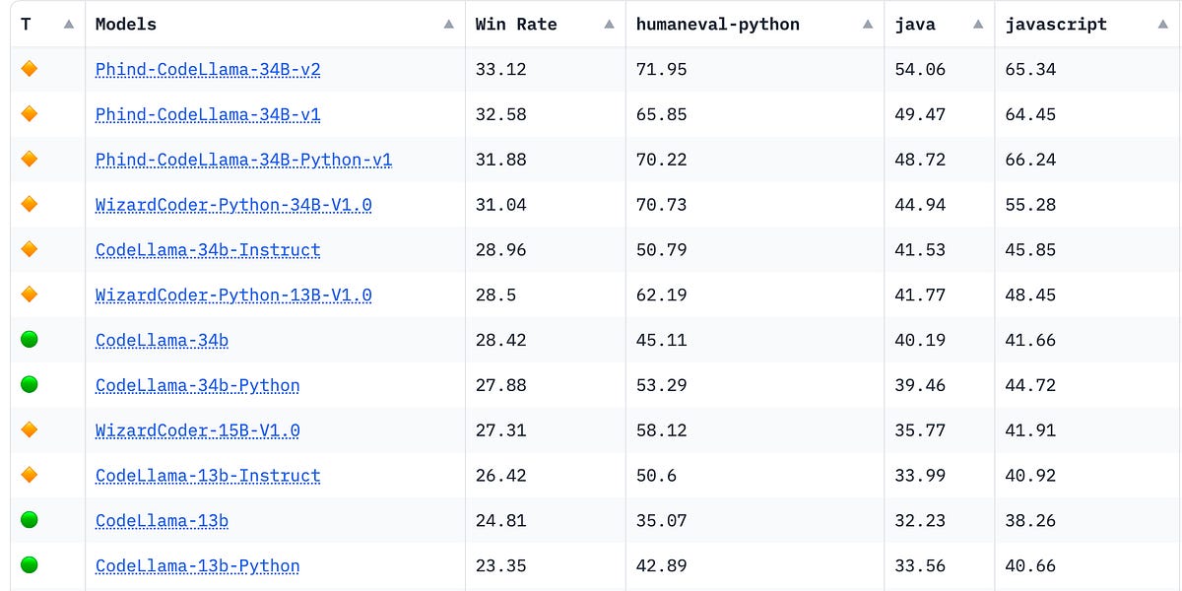Click the orange diamond beside WizardCoder-Python-34B-V1.0
Image resolution: width=1182 pixels, height=591 pixels.
coord(30,205)
